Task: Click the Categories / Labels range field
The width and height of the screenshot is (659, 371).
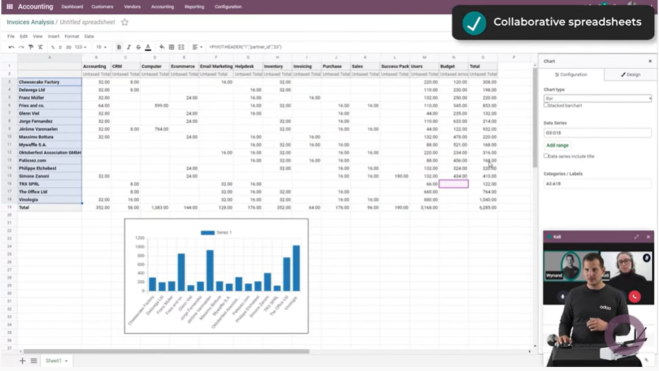Action: (x=597, y=183)
